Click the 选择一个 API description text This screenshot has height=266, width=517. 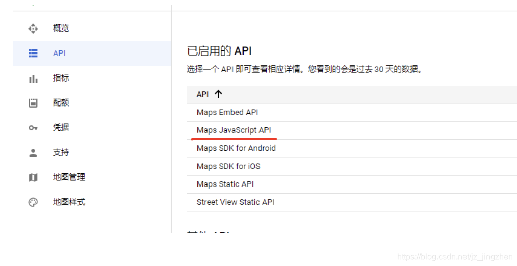(305, 69)
